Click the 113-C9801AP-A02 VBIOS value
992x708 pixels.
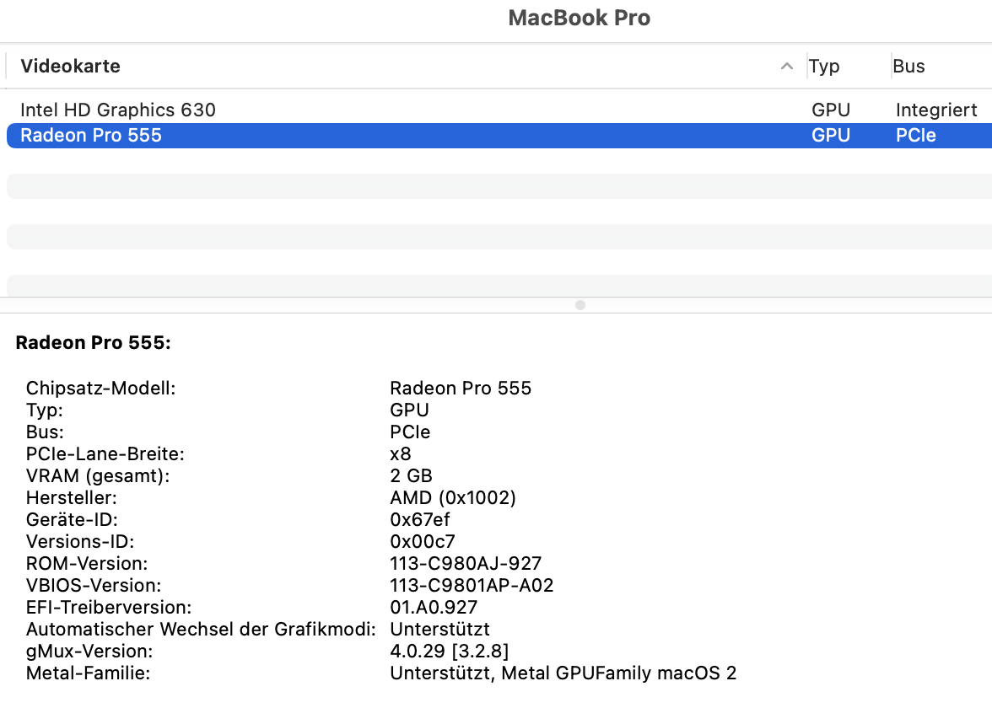coord(472,585)
